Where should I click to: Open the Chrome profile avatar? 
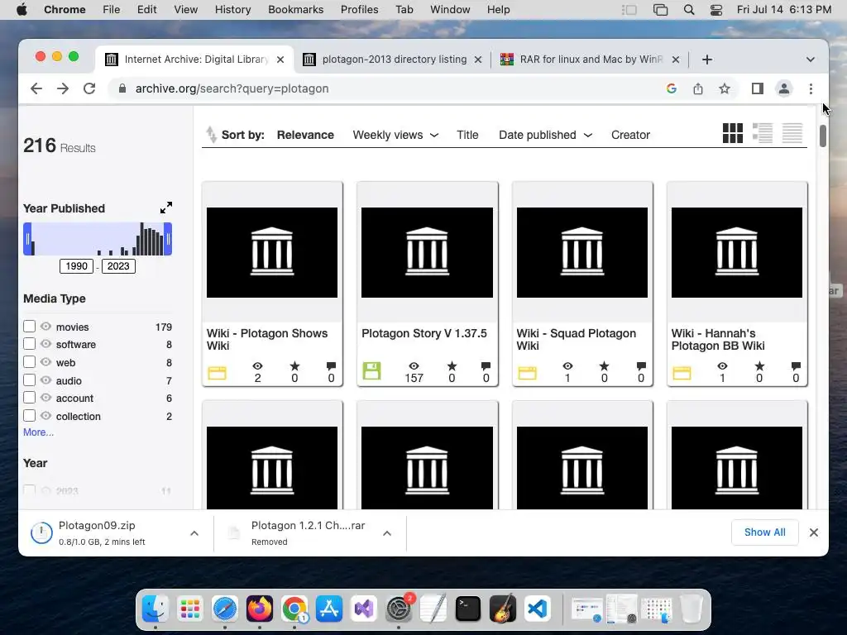pyautogui.click(x=784, y=88)
